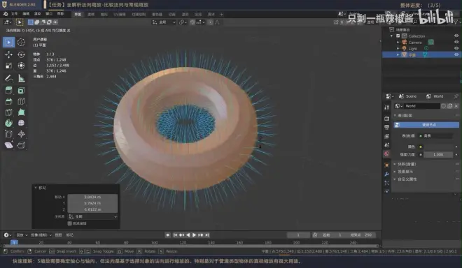Click the blue Use Nodes button

coord(426,125)
